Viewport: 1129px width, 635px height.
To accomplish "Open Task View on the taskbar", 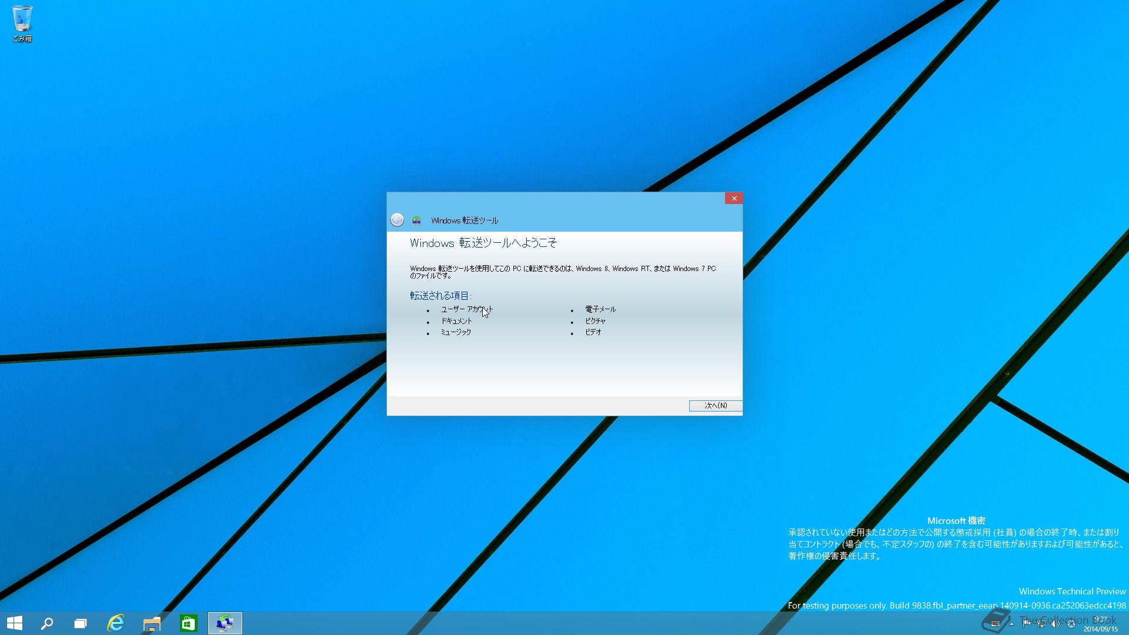I will pyautogui.click(x=81, y=623).
